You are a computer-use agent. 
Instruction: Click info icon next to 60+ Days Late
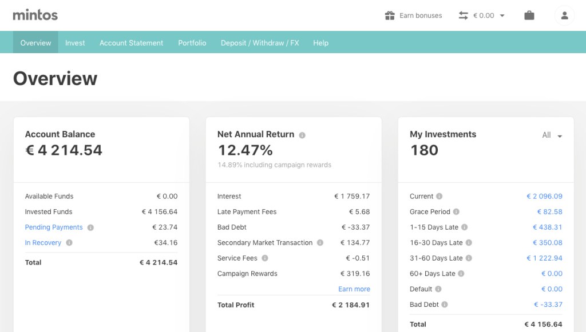461,274
